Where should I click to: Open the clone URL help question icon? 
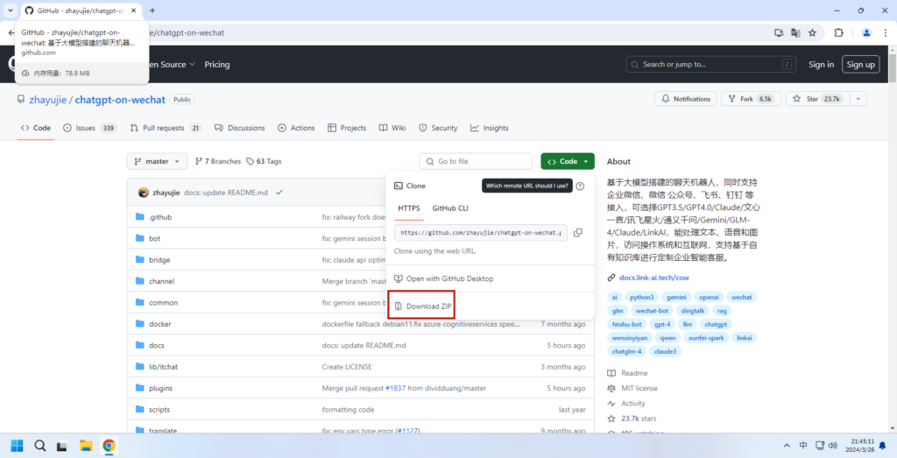[x=580, y=186]
